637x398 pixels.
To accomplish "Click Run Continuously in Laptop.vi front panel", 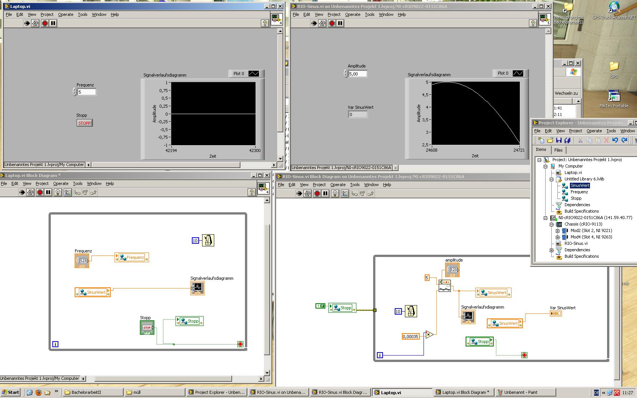I will [35, 23].
